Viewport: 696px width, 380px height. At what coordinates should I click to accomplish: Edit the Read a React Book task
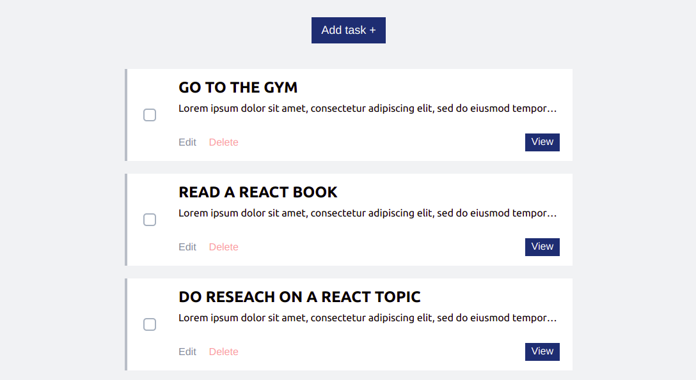click(187, 247)
